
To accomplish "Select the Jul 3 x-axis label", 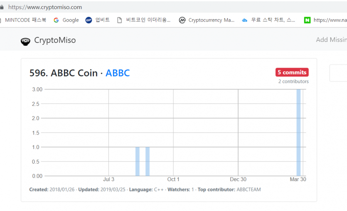I will point(108,179).
